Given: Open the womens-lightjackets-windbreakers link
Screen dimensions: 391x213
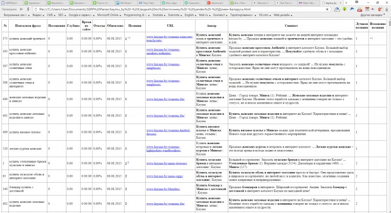Looking at the screenshot, I should click(164, 149).
